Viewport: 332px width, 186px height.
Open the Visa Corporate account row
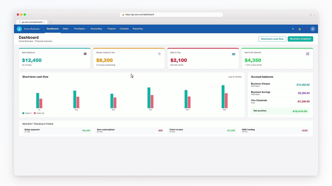[280, 101]
